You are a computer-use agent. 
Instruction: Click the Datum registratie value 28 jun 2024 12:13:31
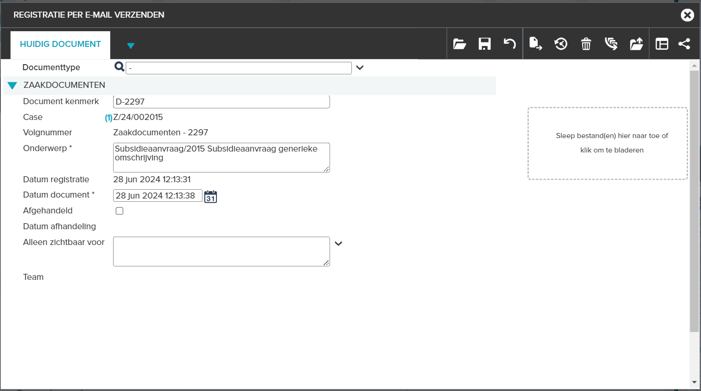(152, 179)
